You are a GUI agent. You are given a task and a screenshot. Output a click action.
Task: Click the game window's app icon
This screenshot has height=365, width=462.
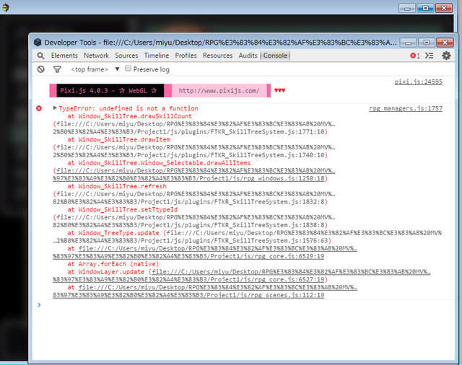click(6, 7)
